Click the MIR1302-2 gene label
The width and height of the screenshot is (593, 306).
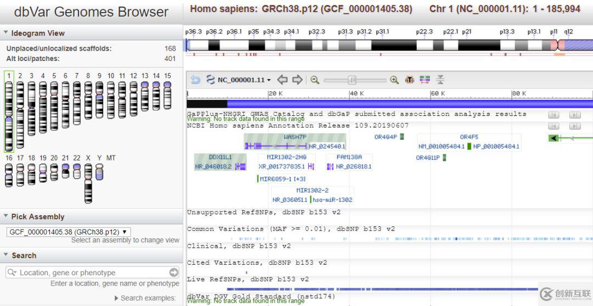(x=312, y=190)
